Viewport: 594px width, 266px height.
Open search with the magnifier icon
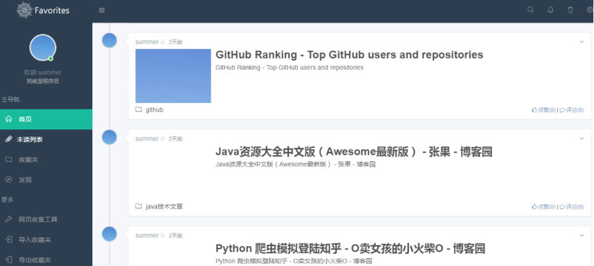(x=531, y=10)
